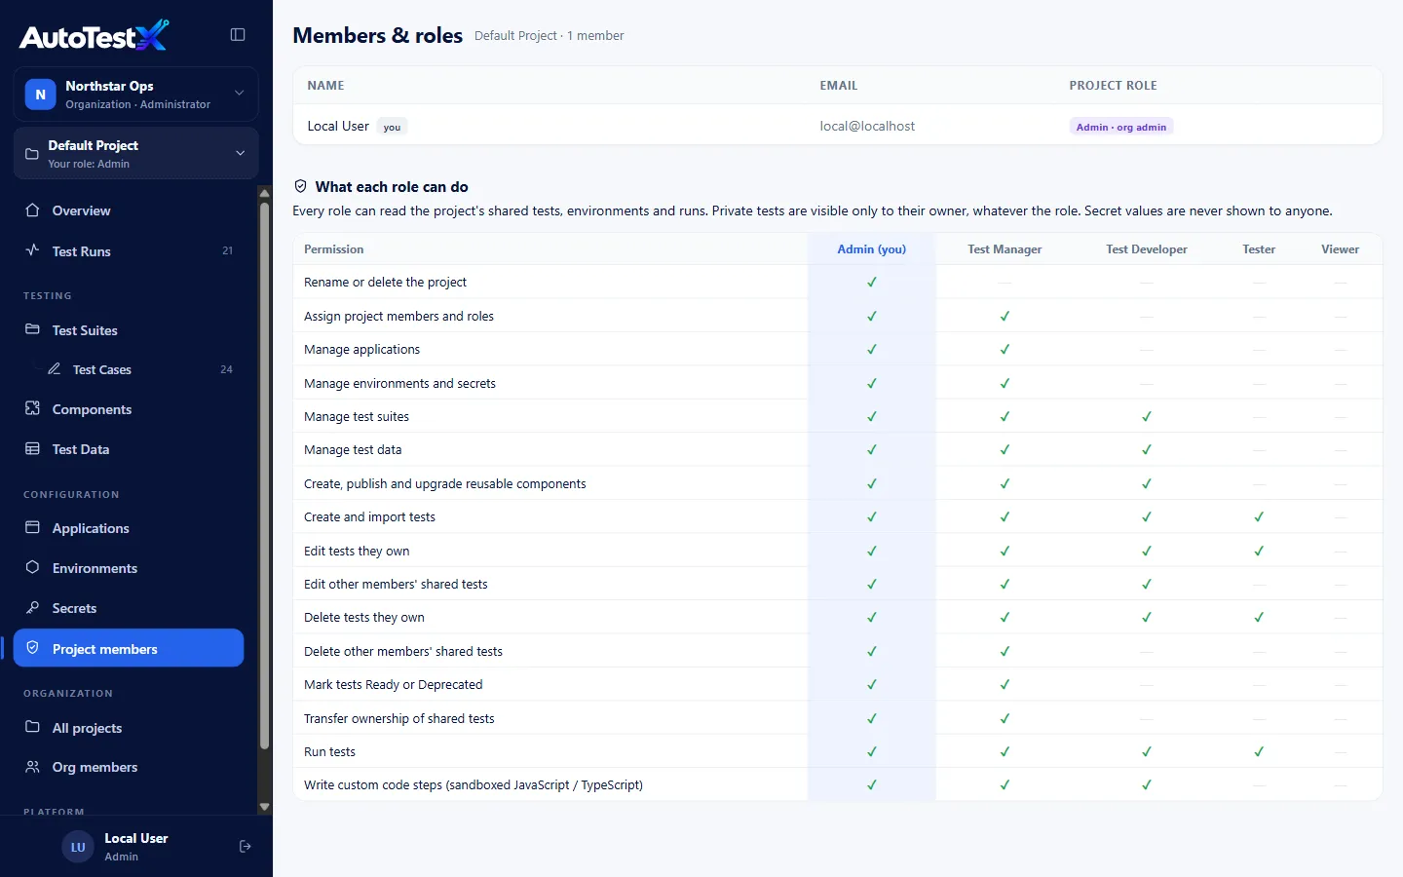Open the Applications page
The image size is (1403, 877).
pyautogui.click(x=129, y=528)
